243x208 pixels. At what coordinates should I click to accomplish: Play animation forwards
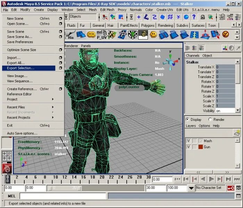(x=211, y=179)
